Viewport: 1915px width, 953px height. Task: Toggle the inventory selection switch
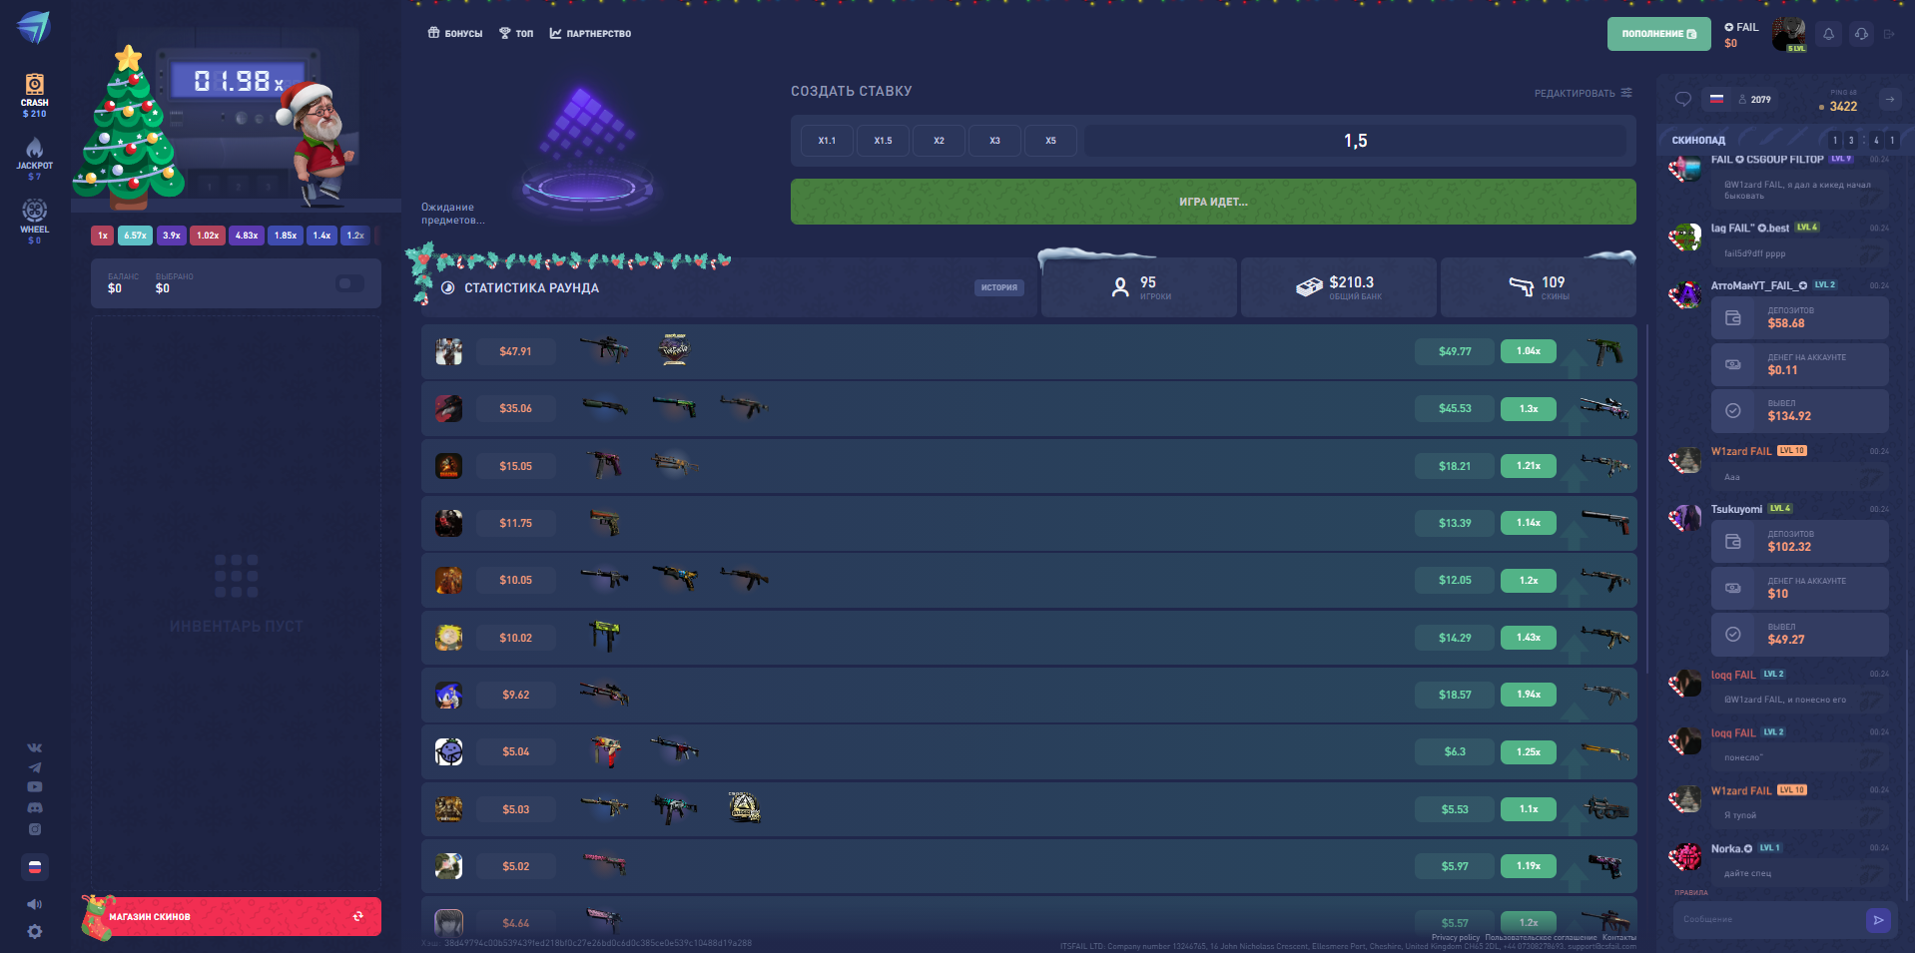[x=349, y=283]
